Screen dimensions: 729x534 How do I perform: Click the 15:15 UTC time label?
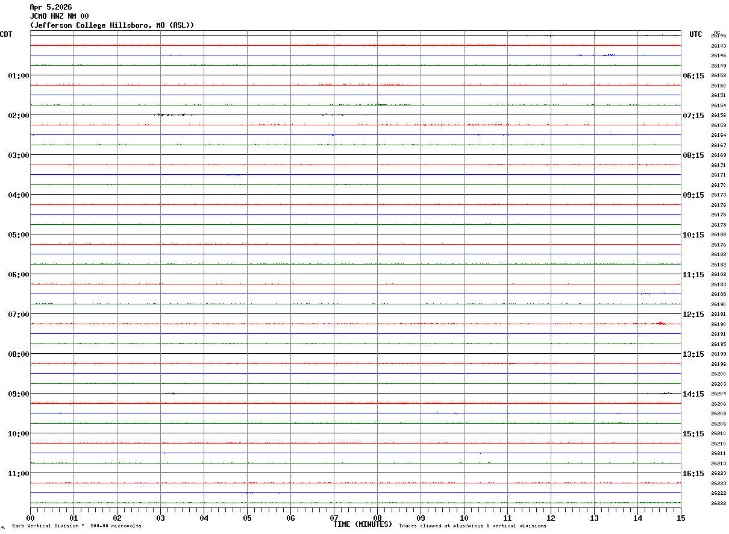point(693,433)
